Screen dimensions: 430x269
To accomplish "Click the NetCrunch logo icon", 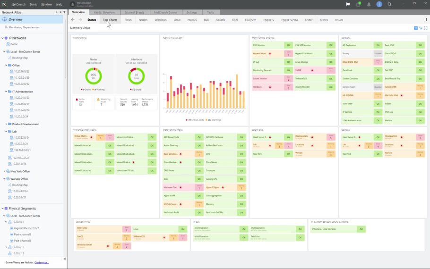I will coord(4,4).
